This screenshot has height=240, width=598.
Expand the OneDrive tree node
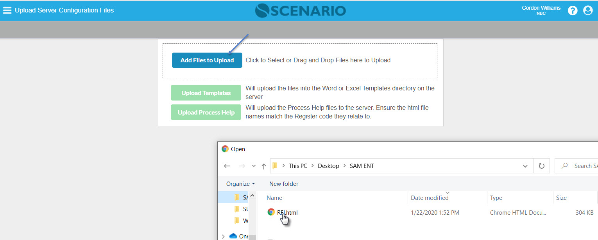pyautogui.click(x=223, y=236)
